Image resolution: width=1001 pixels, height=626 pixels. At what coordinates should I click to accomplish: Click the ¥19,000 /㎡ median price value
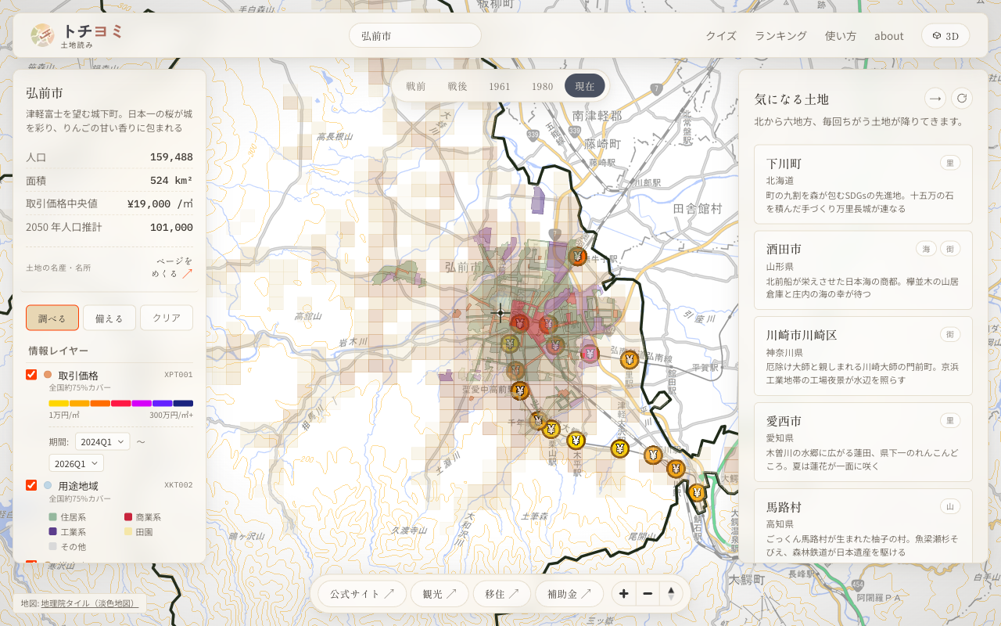160,203
